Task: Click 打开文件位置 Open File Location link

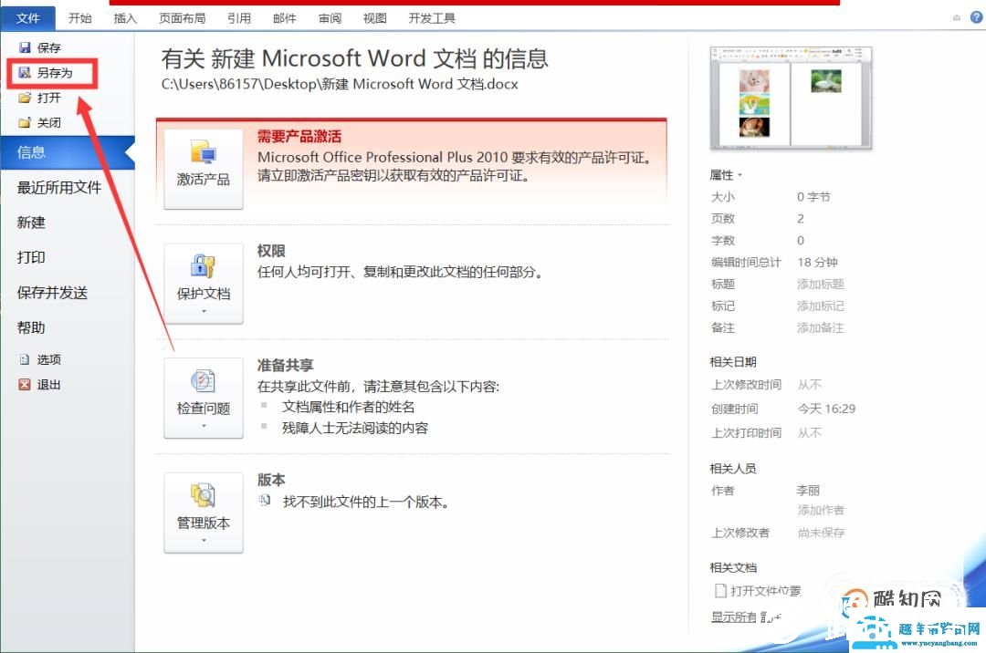Action: click(x=765, y=591)
